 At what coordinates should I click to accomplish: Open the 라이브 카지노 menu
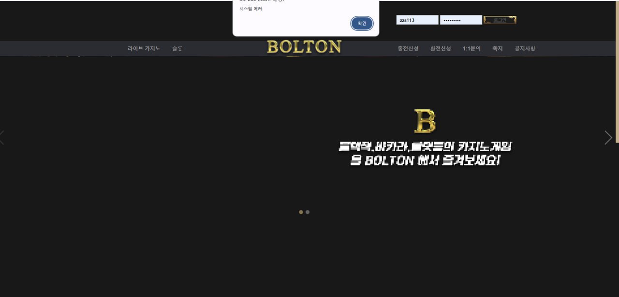144,48
